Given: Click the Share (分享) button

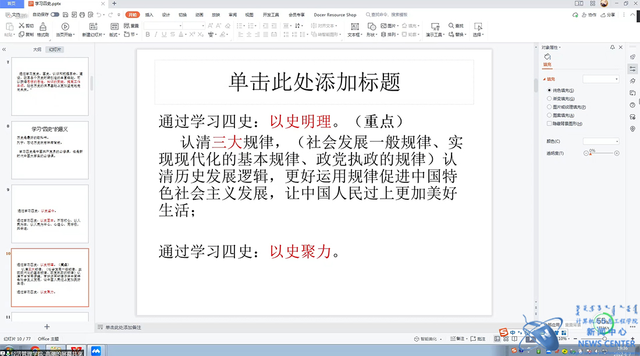Looking at the screenshot, I should (608, 15).
